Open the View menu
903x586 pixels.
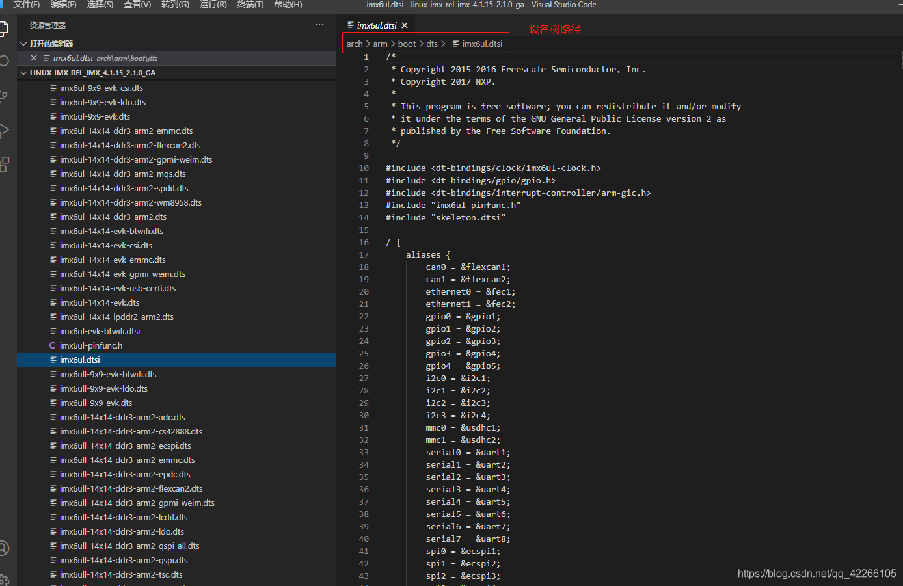click(137, 5)
